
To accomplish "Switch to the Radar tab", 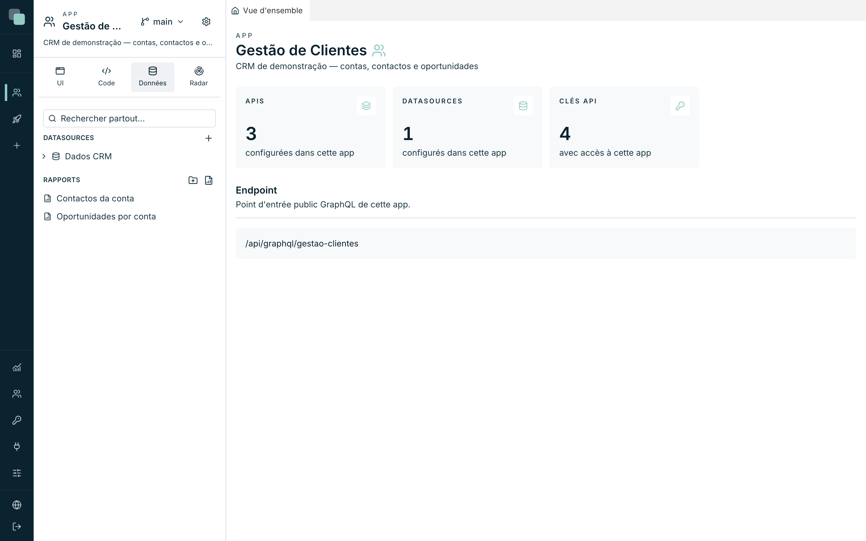I will coord(198,77).
